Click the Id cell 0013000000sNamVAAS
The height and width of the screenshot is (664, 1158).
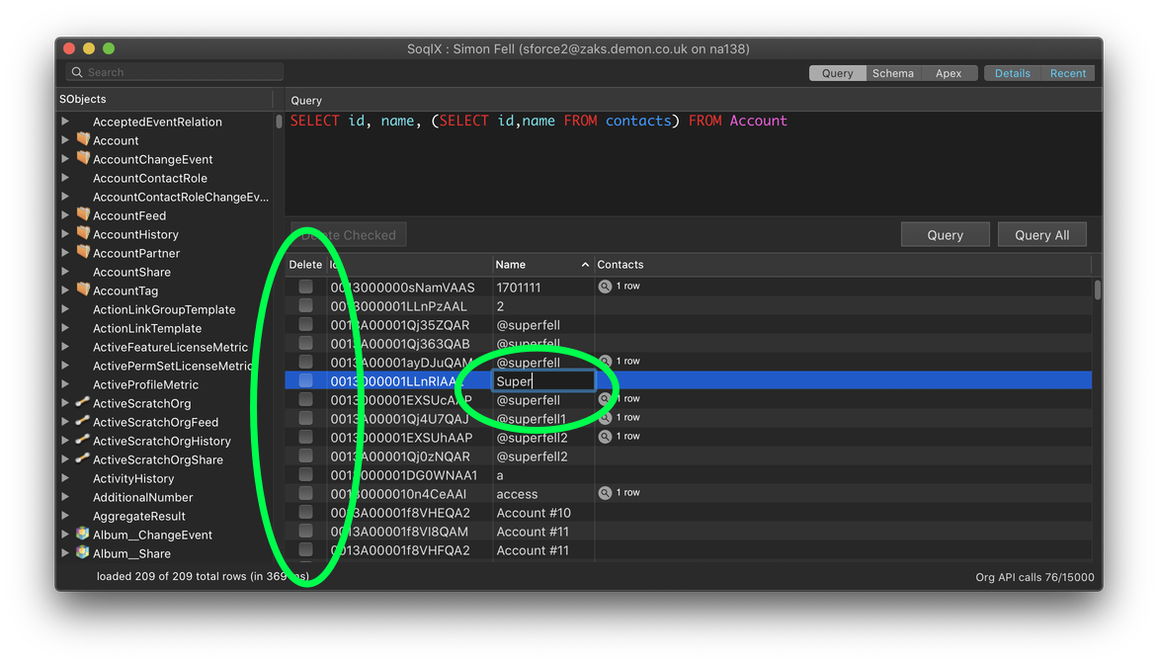[x=402, y=287]
